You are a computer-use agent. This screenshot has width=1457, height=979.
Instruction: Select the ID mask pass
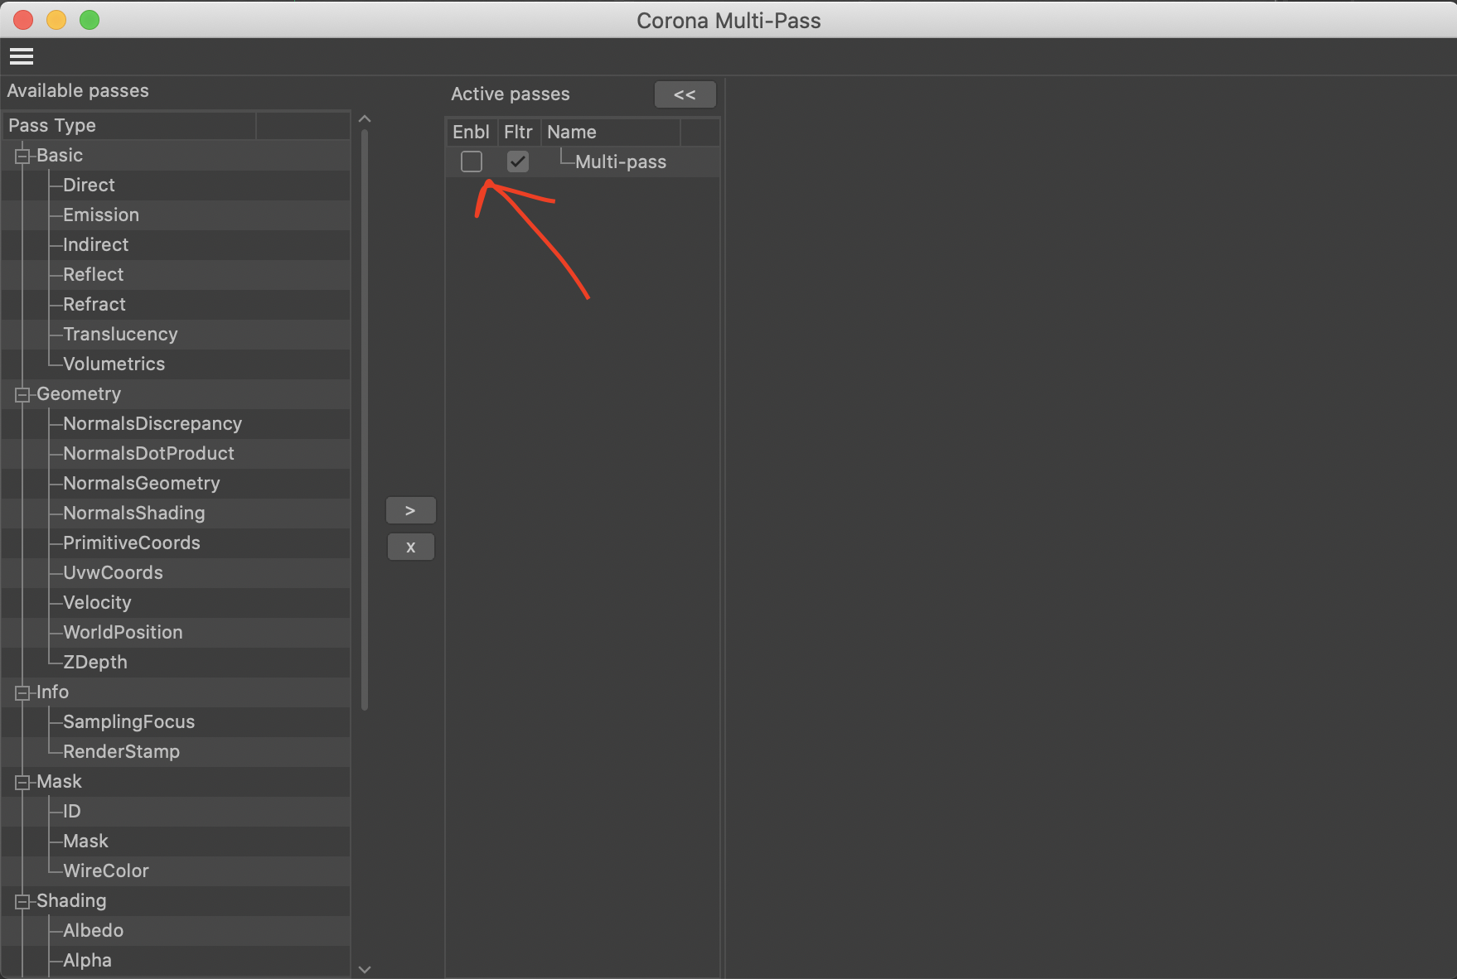pyautogui.click(x=72, y=811)
